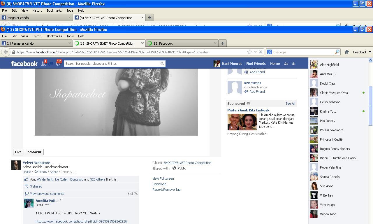Open 3 shares link
Viewport: 373px width, 224px height.
click(36, 186)
